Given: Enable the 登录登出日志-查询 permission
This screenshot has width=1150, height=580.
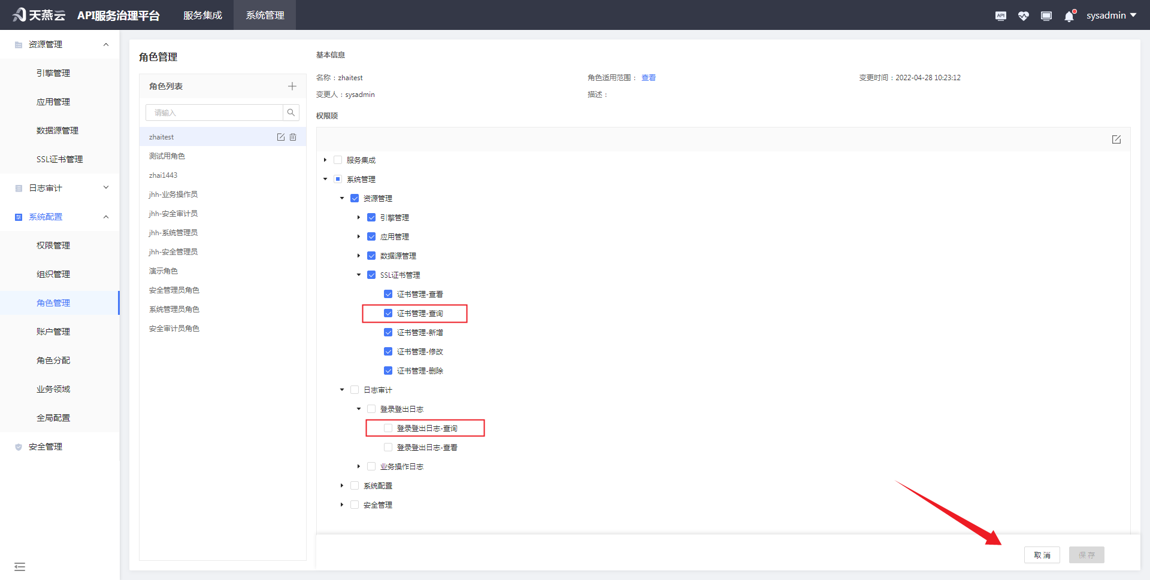Looking at the screenshot, I should (x=388, y=427).
